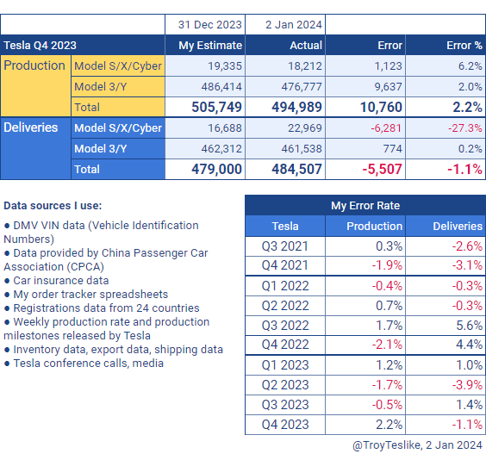Image resolution: width=486 pixels, height=460 pixels.
Task: Click the 'Tesla Q4 2023' header cell
Action: tap(83, 46)
